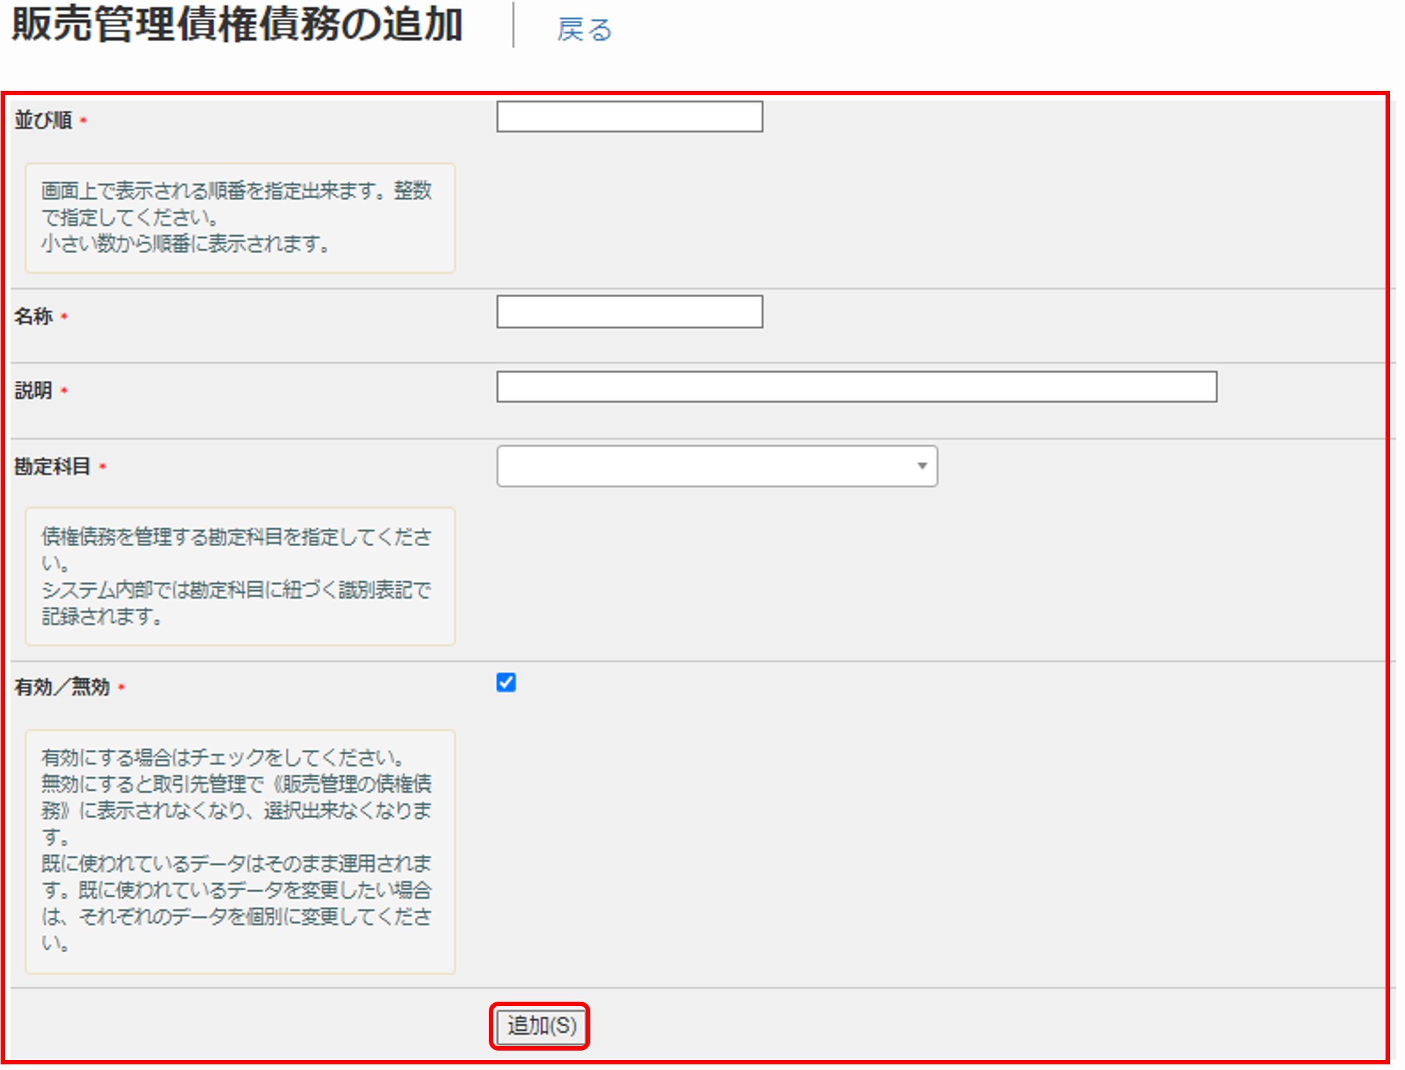This screenshot has width=1405, height=1070.
Task: Click the 販売管理債権債務の追加 heading
Action: click(237, 26)
